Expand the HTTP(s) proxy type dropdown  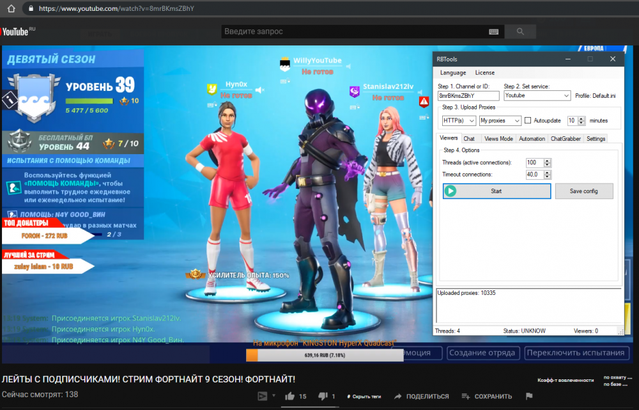pyautogui.click(x=459, y=120)
